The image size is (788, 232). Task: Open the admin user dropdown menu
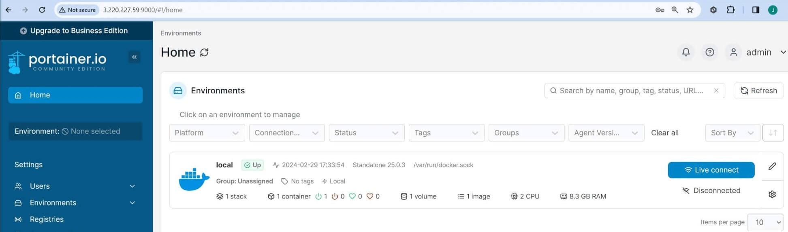point(766,52)
